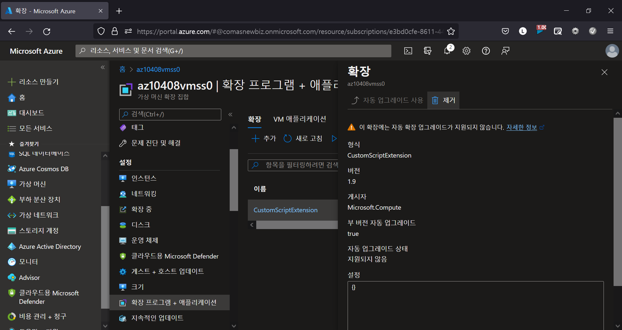
Task: Click the 항목을 필터링하려면 검색 filter box
Action: click(x=293, y=165)
